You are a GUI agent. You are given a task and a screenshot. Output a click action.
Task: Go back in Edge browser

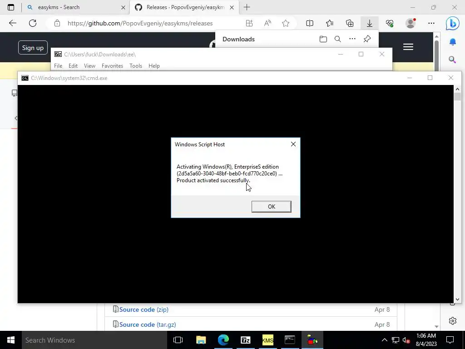point(12,23)
